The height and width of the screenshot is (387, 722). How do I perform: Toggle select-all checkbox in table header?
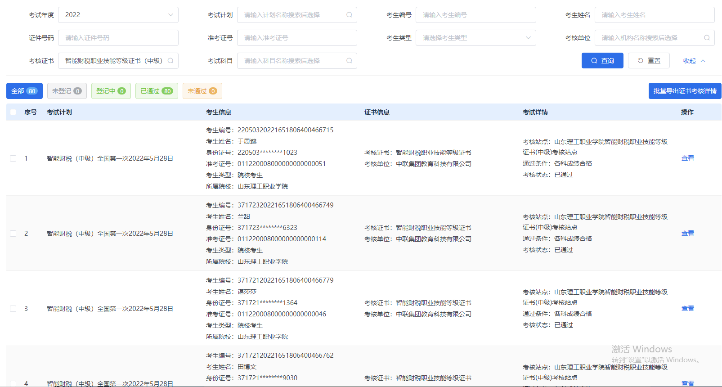coord(13,112)
